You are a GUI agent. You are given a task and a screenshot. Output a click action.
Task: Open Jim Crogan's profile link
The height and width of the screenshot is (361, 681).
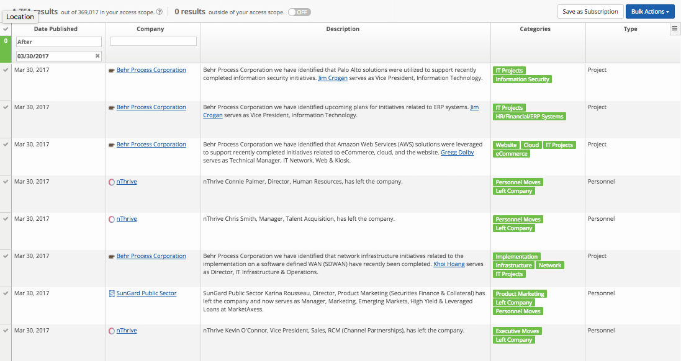334,78
